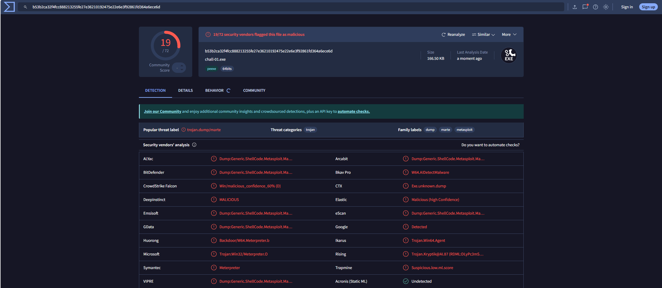Click the search magnifier icon
The width and height of the screenshot is (662, 288).
(x=25, y=7)
